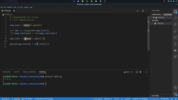Click the unsaved dot on 1035.py tab
The height and width of the screenshot is (100, 178).
pyautogui.click(x=14, y=11)
